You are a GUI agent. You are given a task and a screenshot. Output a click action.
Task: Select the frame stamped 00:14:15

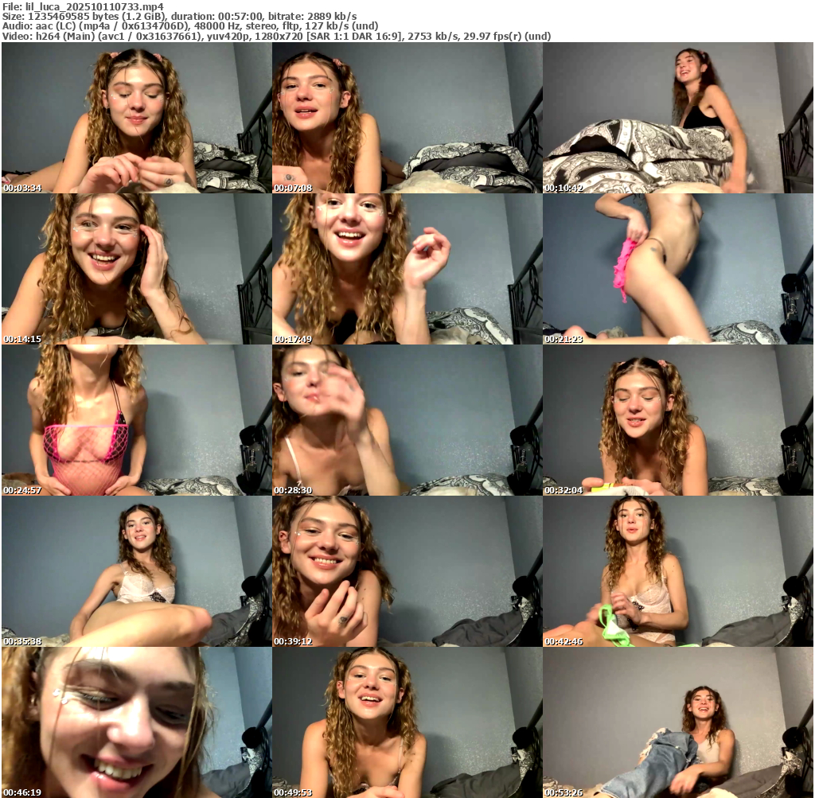pos(137,269)
